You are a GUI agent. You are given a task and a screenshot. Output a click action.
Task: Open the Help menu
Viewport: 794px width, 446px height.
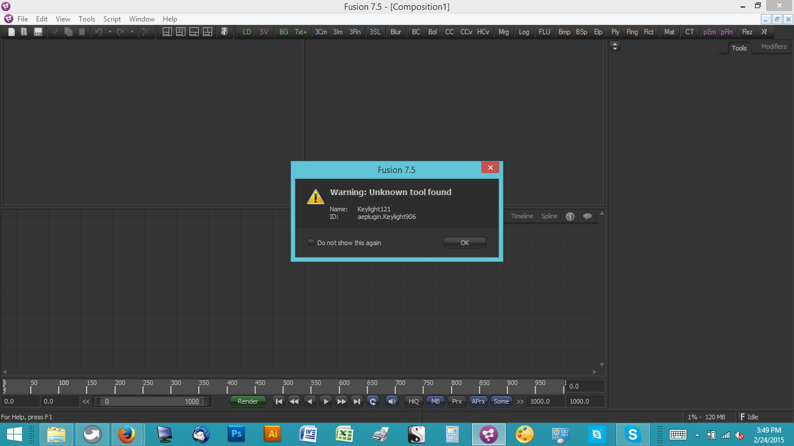[170, 19]
